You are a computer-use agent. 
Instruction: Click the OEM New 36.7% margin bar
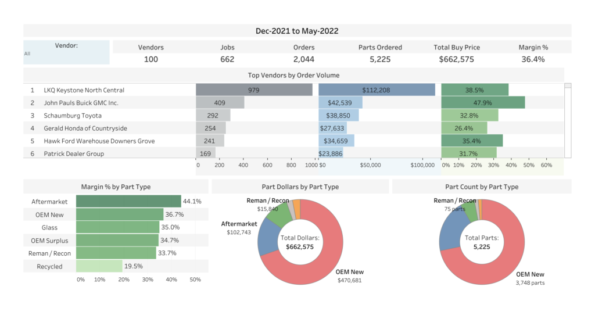(x=120, y=214)
